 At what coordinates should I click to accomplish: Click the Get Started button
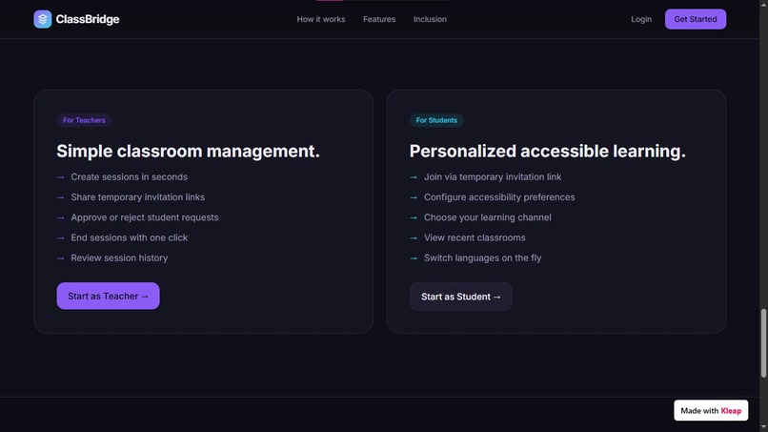696,19
